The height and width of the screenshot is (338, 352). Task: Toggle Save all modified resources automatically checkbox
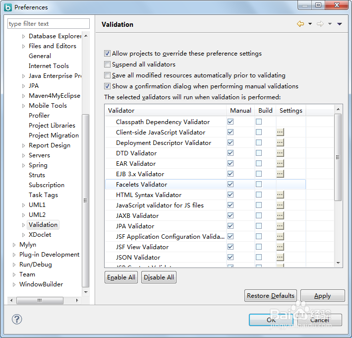108,75
